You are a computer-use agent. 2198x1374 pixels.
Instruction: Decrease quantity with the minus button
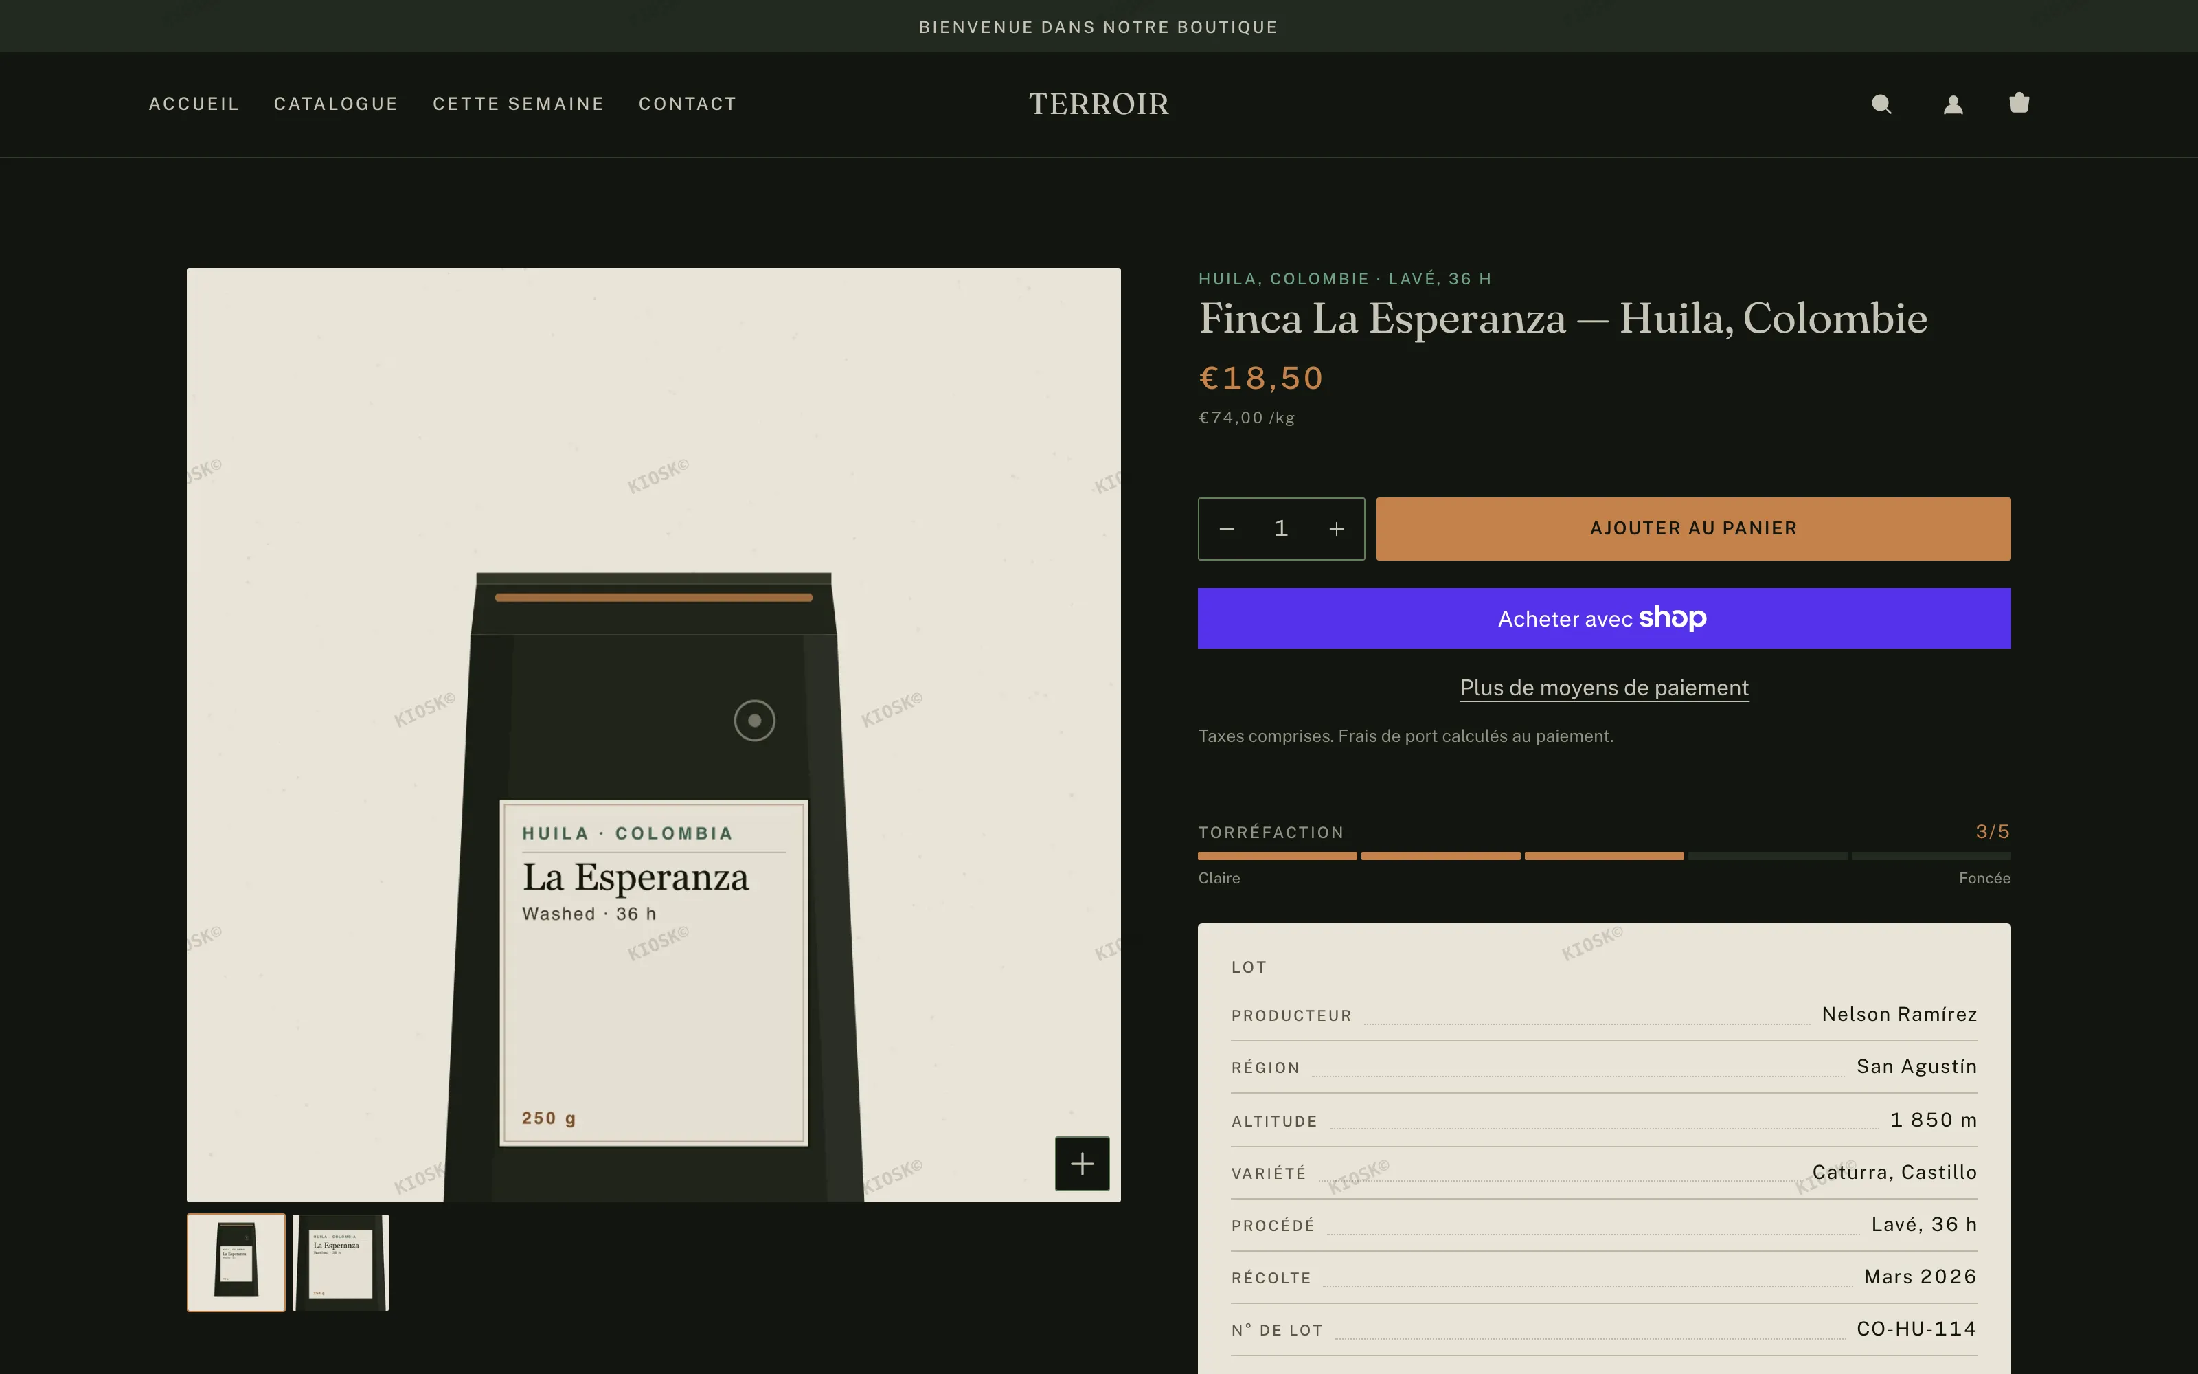(x=1226, y=529)
